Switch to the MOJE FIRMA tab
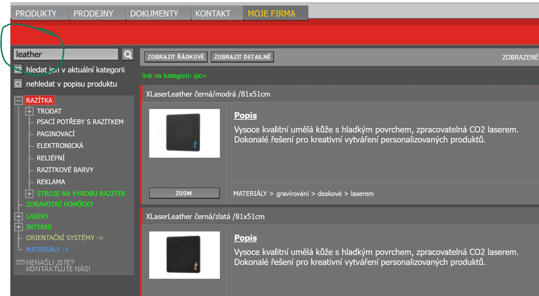539x296 pixels. (272, 13)
